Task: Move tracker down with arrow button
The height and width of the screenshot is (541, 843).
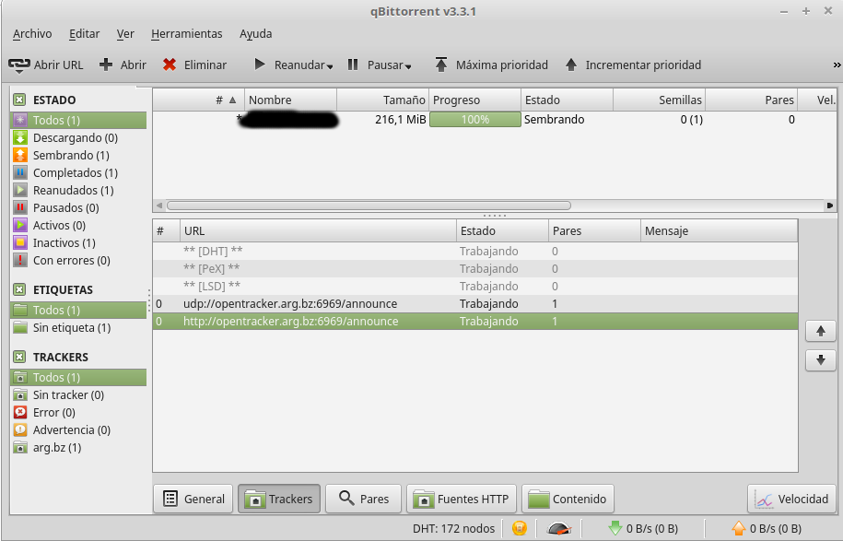Action: (820, 360)
